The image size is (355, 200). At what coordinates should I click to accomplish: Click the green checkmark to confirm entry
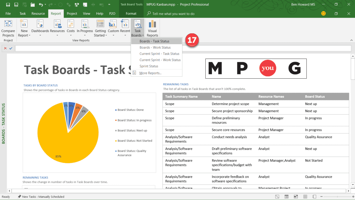tap(11, 48)
